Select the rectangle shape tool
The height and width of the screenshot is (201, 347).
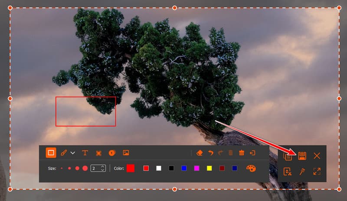(51, 153)
